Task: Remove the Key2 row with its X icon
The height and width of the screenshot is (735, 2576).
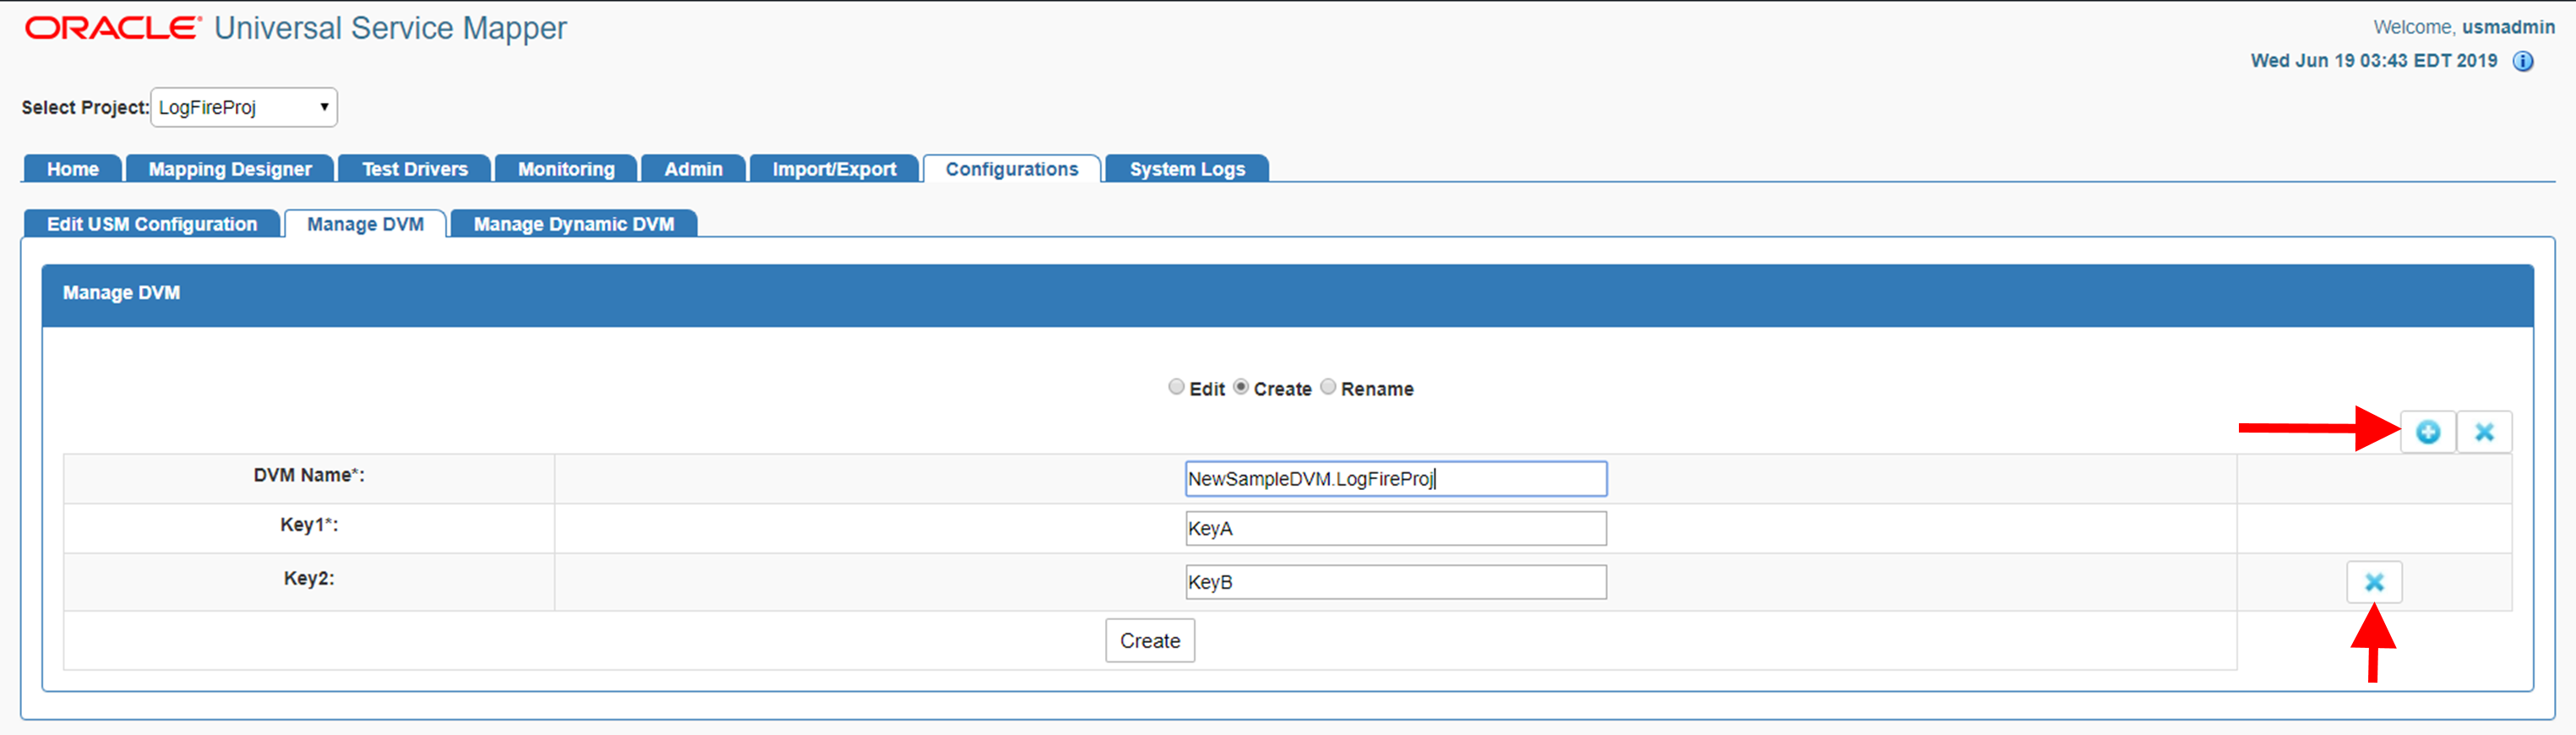Action: point(2374,582)
